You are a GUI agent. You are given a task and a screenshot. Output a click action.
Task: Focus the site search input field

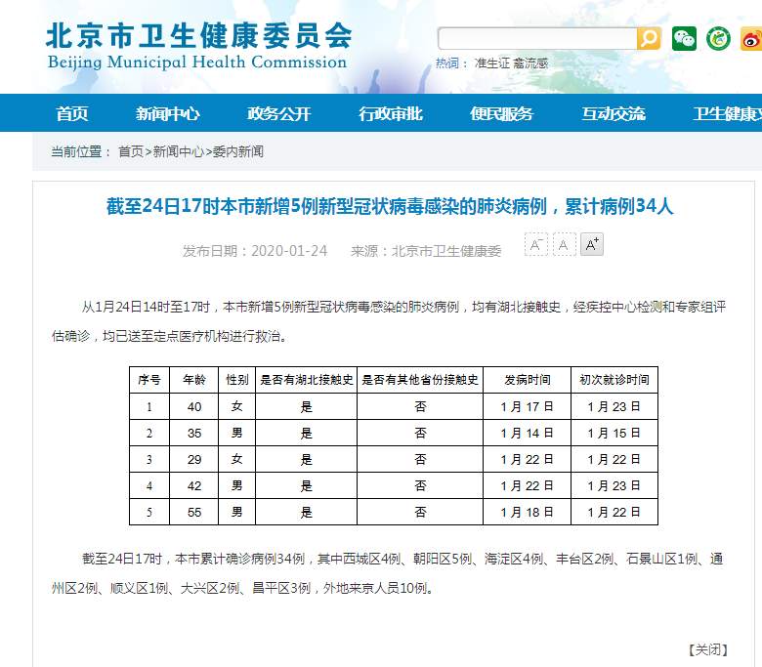click(535, 38)
